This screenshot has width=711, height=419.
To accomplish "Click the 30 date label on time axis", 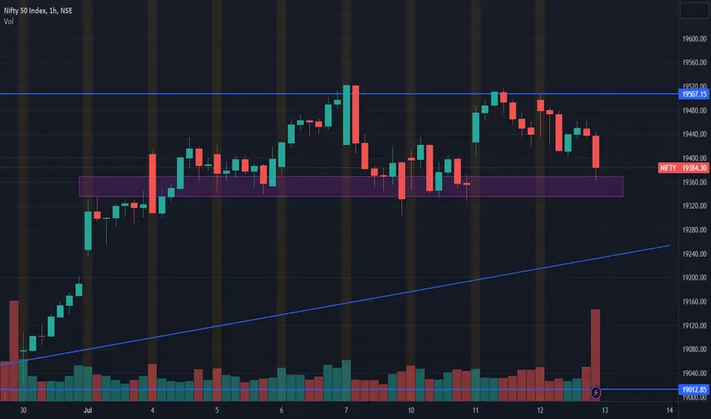I will (23, 411).
